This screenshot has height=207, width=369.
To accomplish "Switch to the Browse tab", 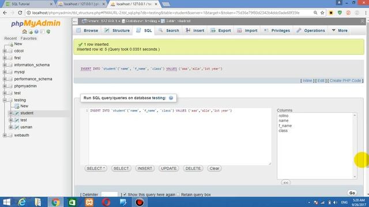I will [x=87, y=30].
